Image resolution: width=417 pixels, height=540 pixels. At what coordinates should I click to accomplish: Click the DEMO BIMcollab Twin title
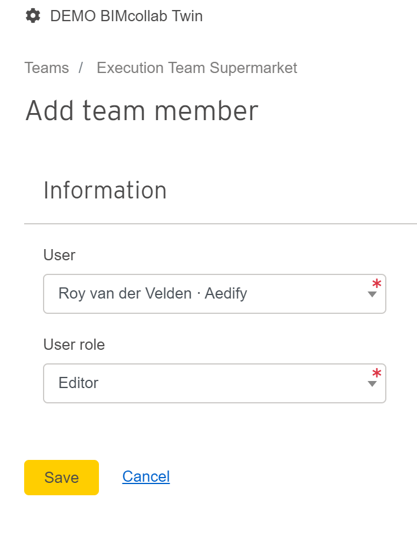pyautogui.click(x=127, y=16)
